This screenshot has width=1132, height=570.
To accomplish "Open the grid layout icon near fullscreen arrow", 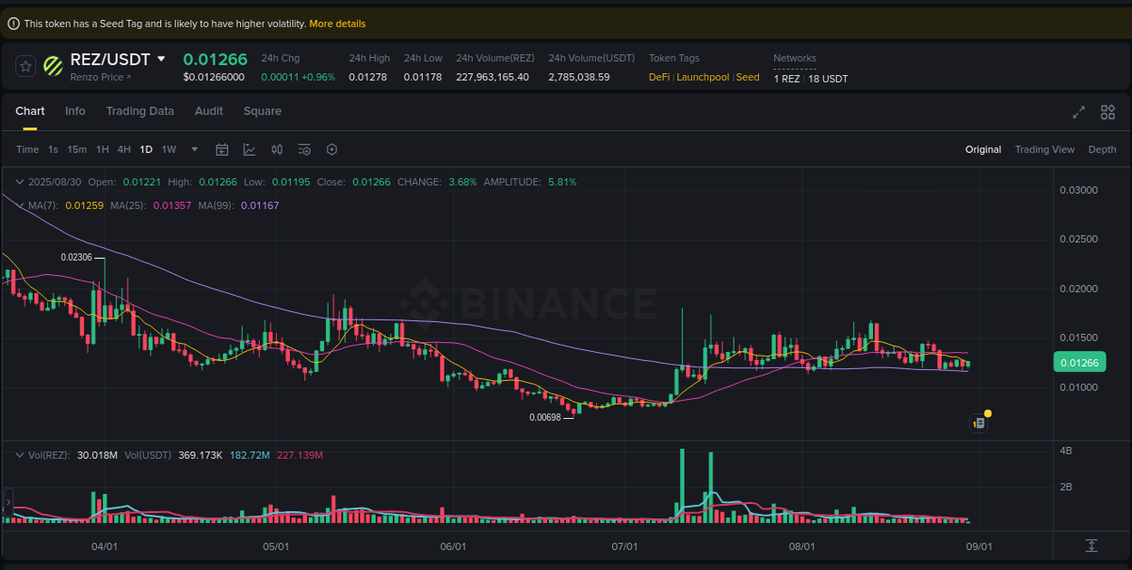I will pyautogui.click(x=1108, y=112).
